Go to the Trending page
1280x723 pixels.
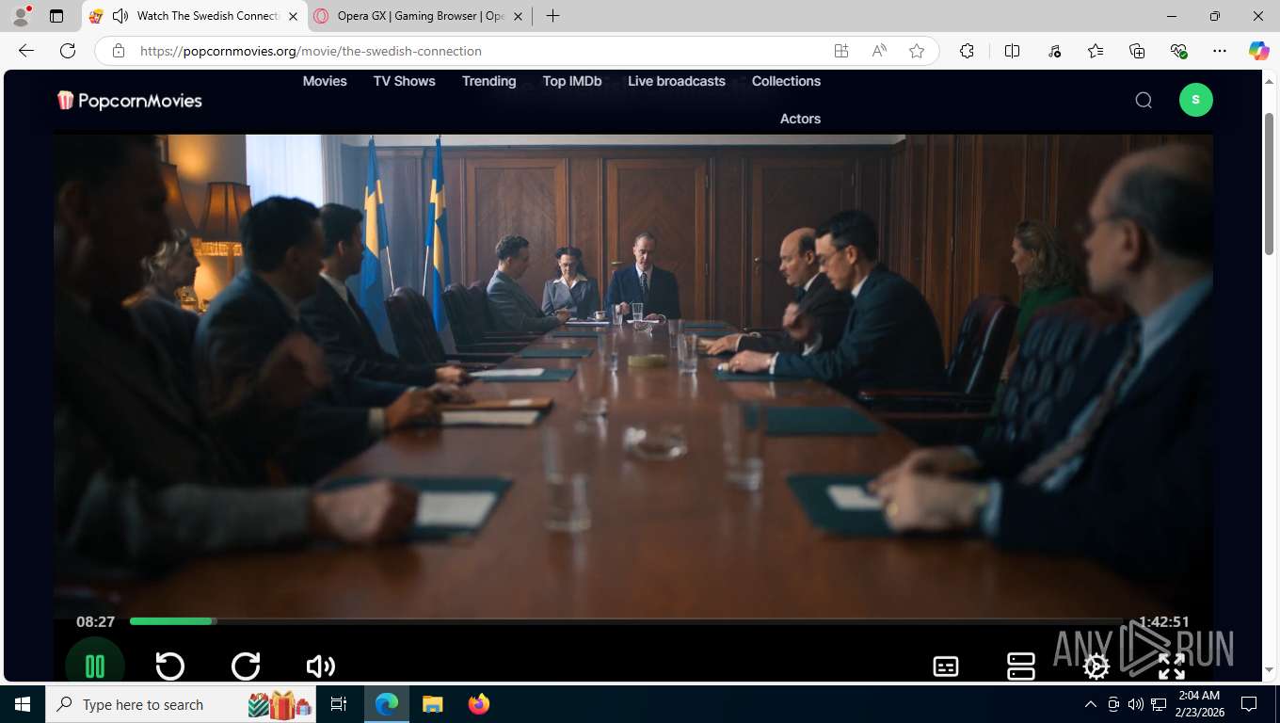pos(488,81)
